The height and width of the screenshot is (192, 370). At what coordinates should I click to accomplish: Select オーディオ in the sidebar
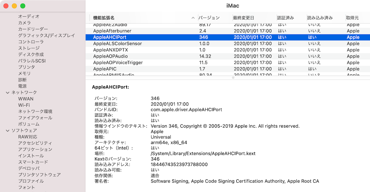click(x=29, y=17)
